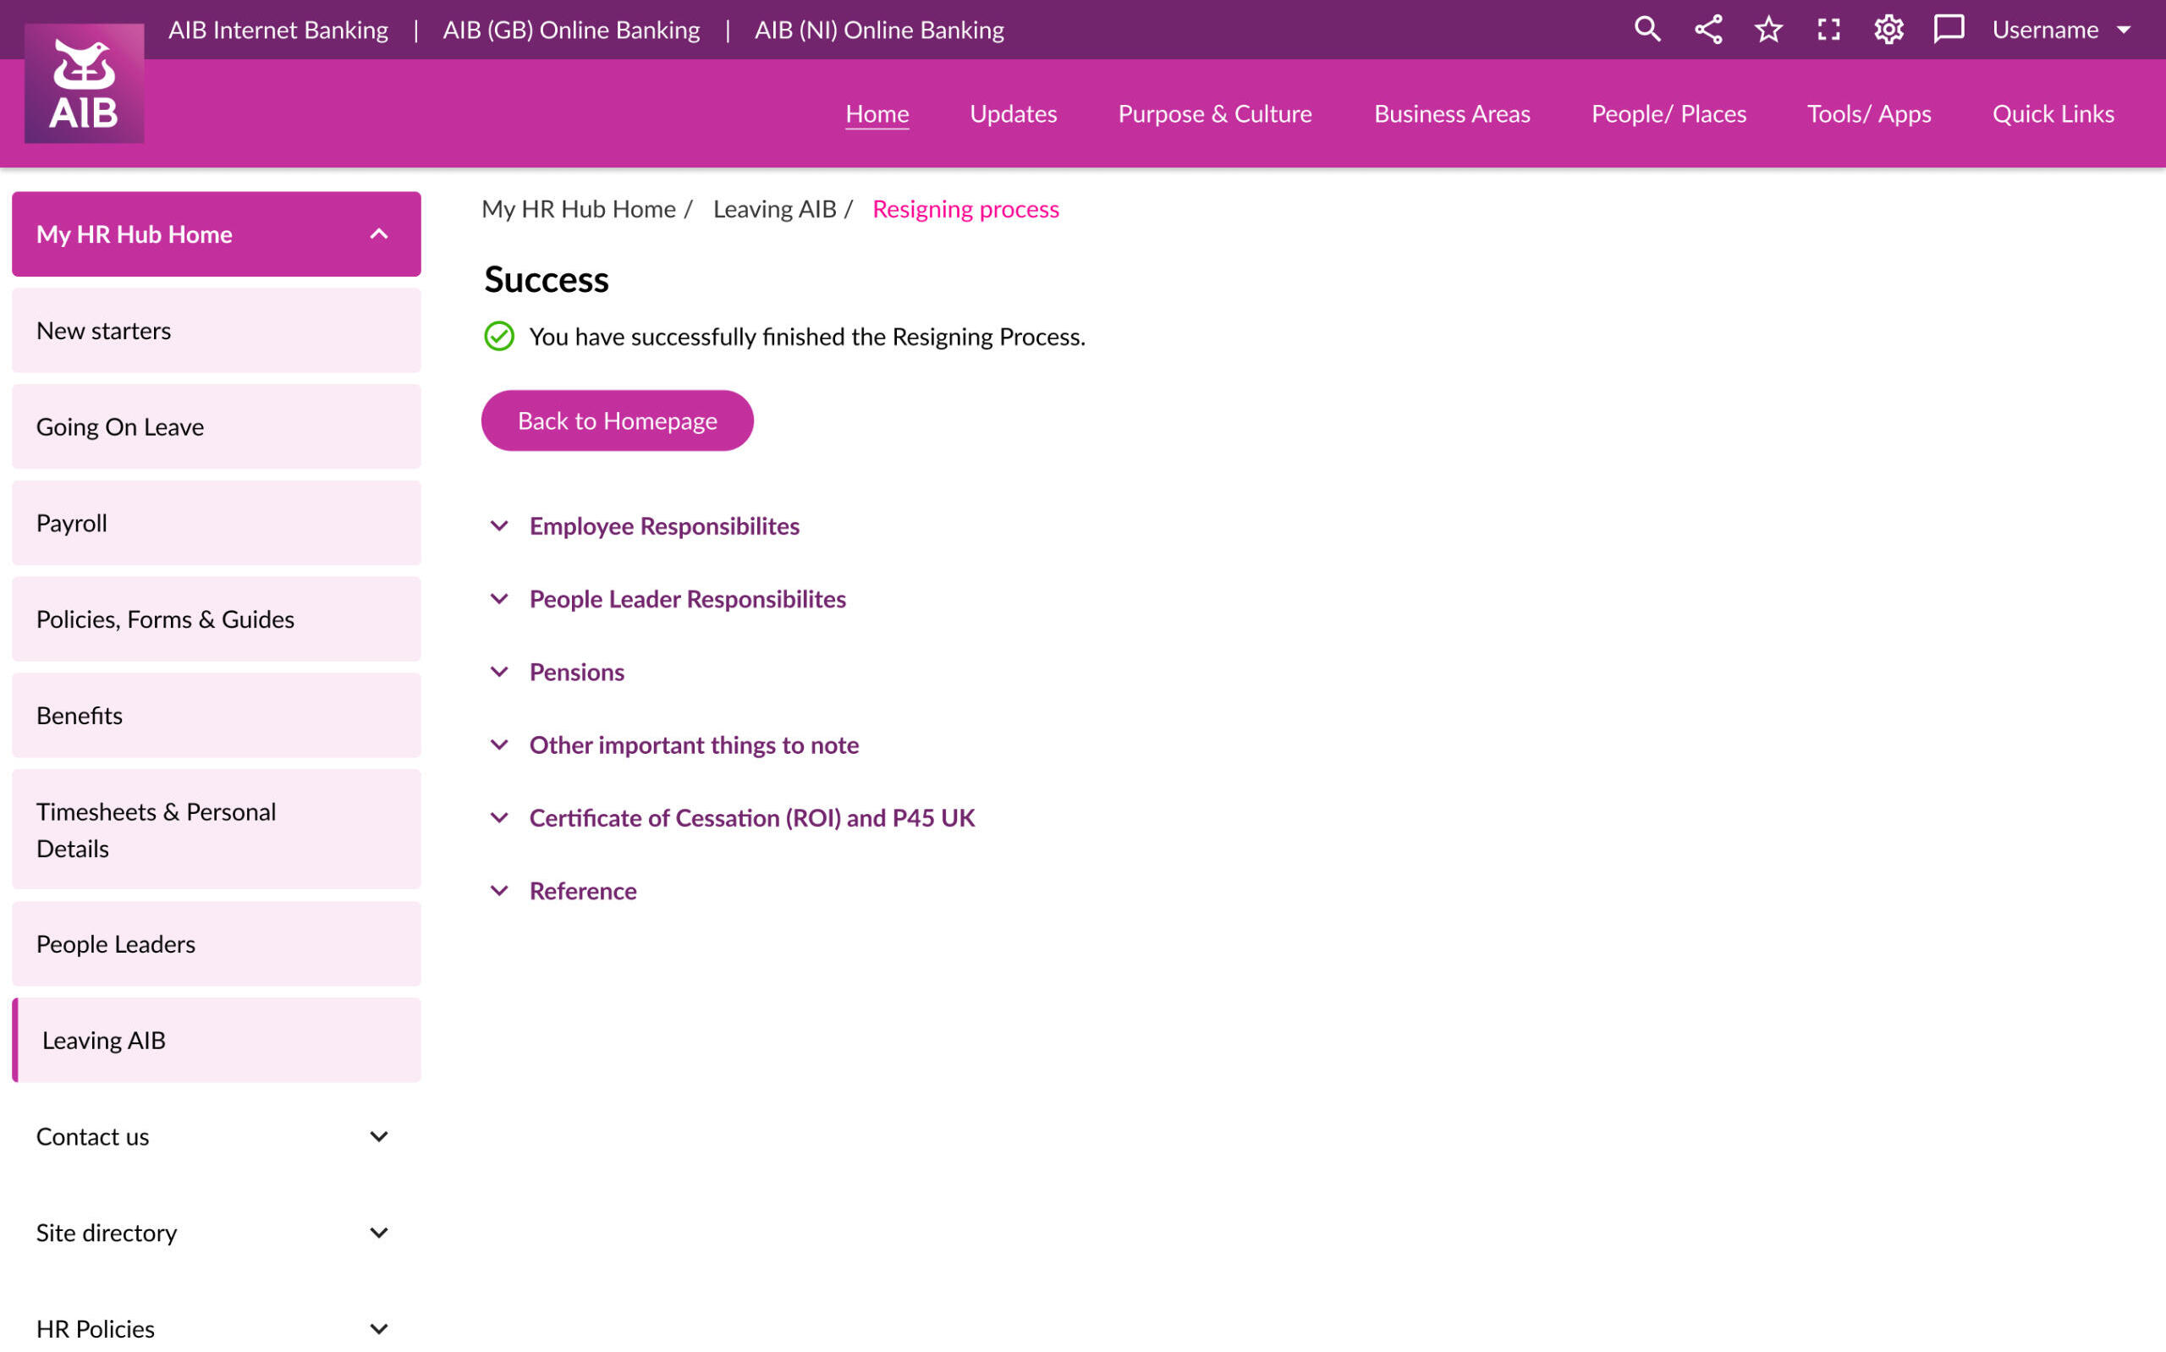Viewport: 2166px width, 1352px height.
Task: Select the star favorites icon
Action: coord(1768,30)
